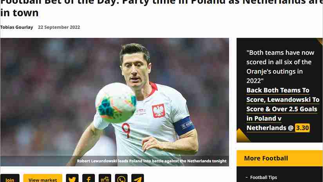The height and width of the screenshot is (182, 323).
Task: Open the yellow View market button
Action: [x=43, y=178]
